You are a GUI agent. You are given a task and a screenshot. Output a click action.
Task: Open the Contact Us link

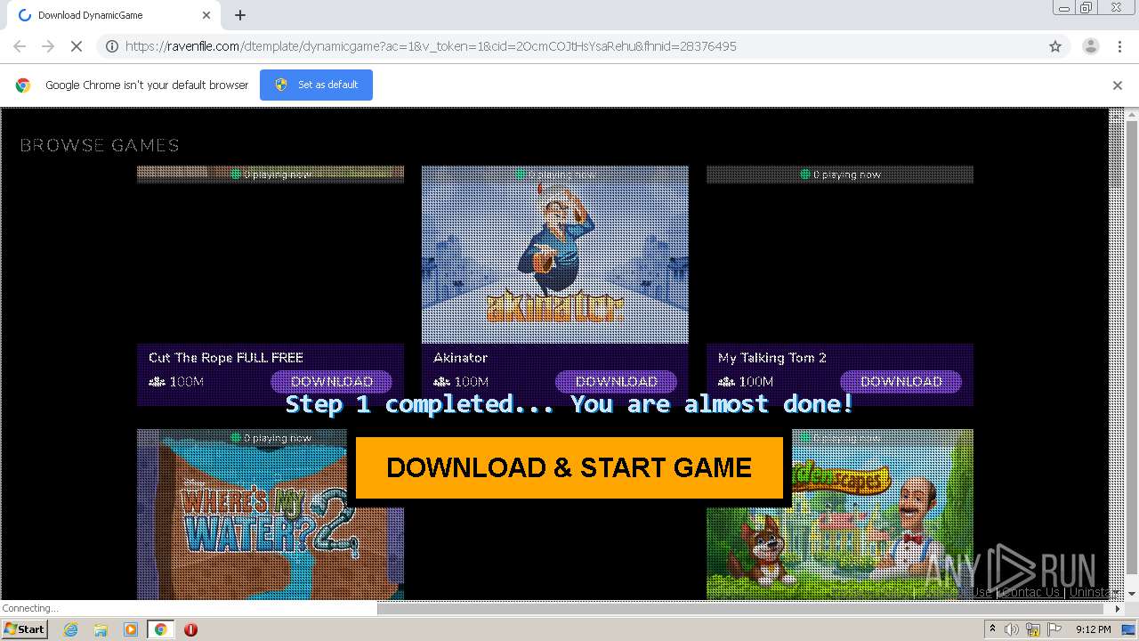click(x=1031, y=593)
